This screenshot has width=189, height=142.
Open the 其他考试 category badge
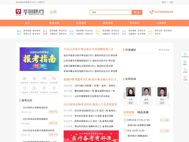150,32
